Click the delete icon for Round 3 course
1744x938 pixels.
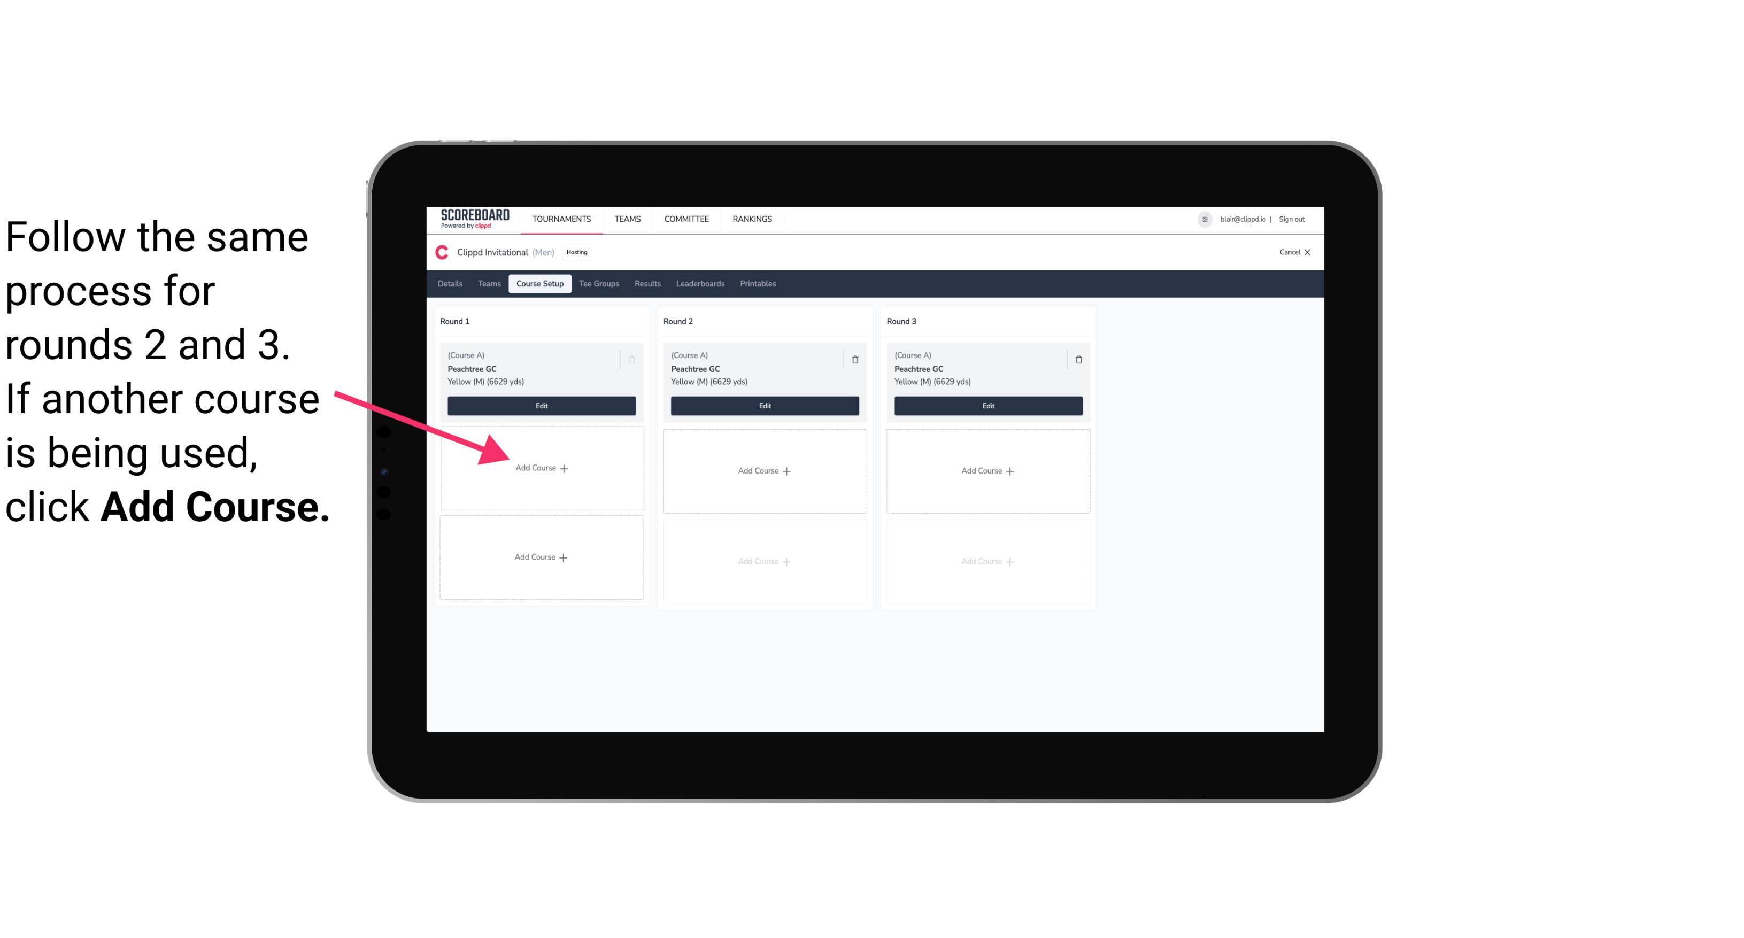pyautogui.click(x=1075, y=359)
